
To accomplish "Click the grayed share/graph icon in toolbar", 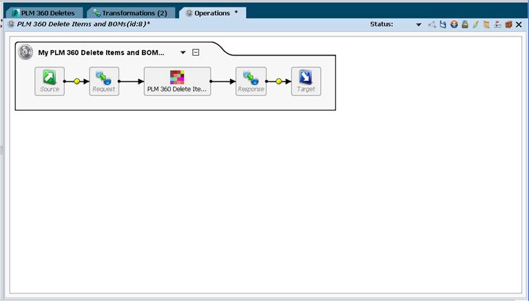I will [x=432, y=24].
